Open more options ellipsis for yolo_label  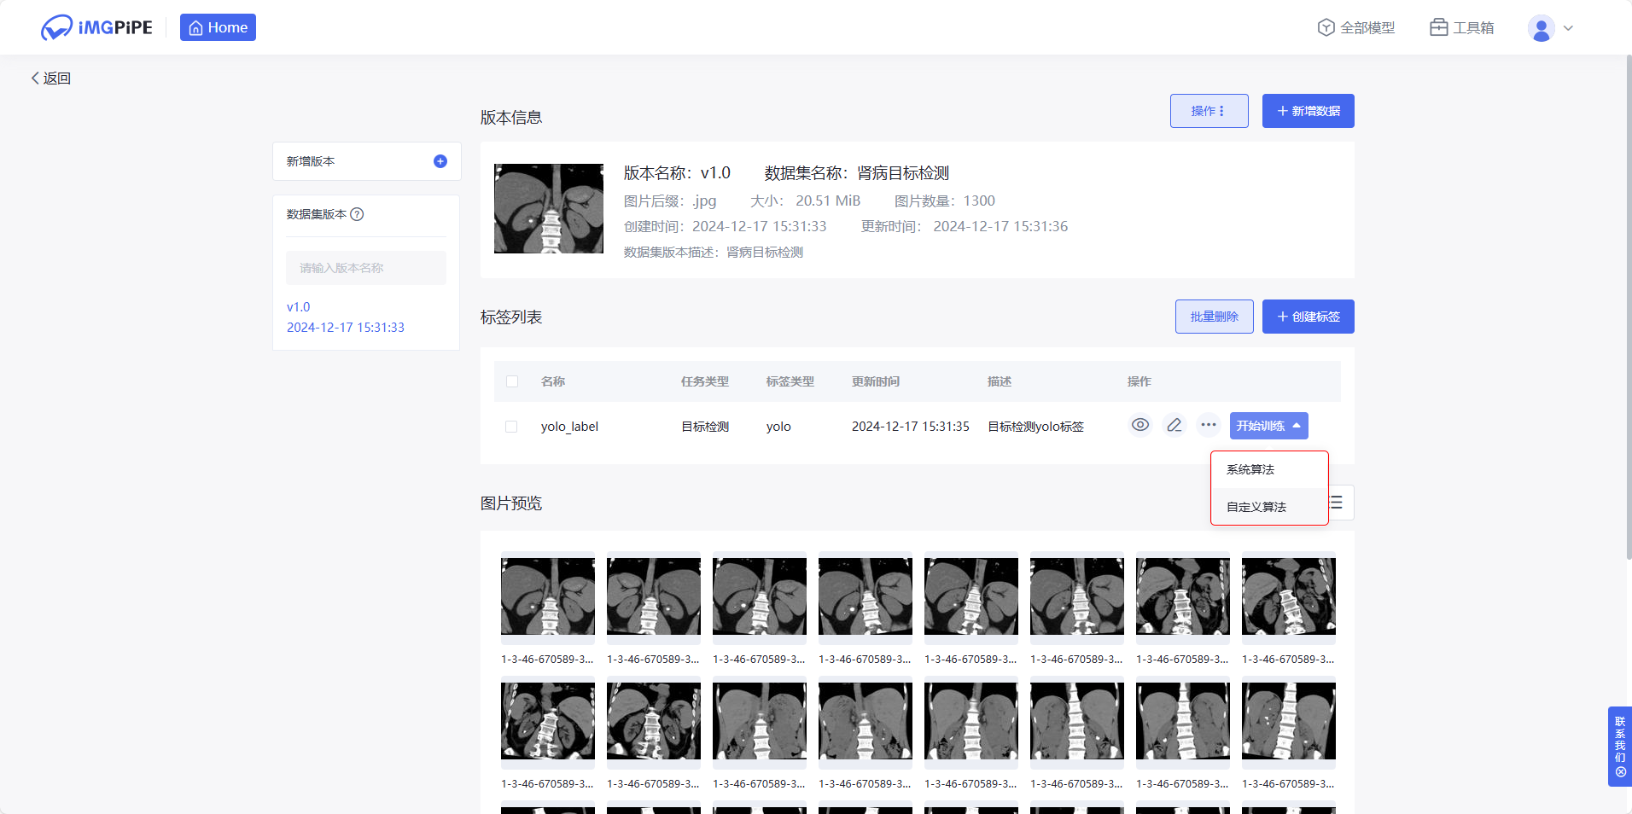(1209, 425)
